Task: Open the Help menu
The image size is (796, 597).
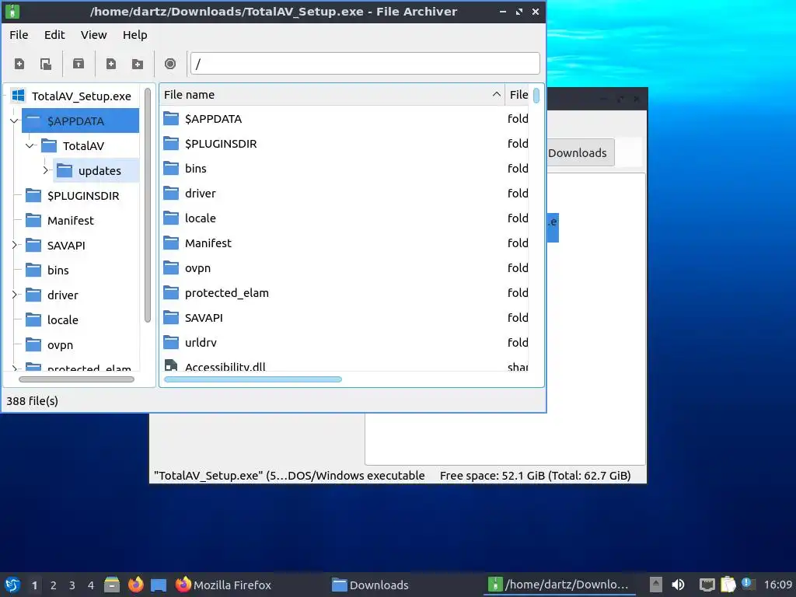Action: point(135,35)
